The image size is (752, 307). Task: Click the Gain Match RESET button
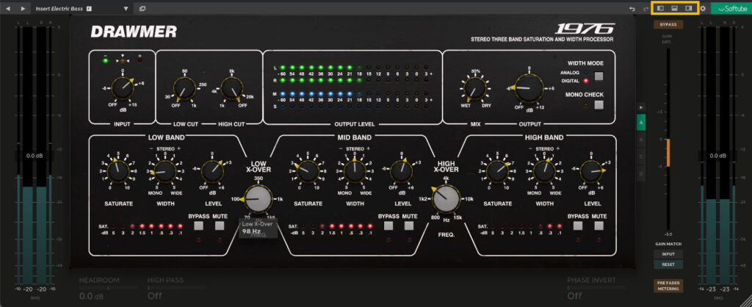tap(668, 264)
